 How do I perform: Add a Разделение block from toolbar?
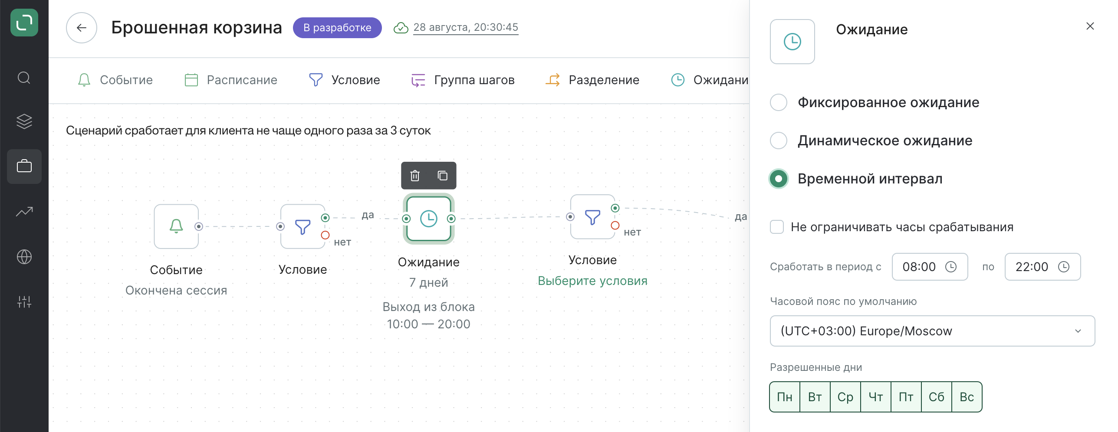pyautogui.click(x=592, y=80)
